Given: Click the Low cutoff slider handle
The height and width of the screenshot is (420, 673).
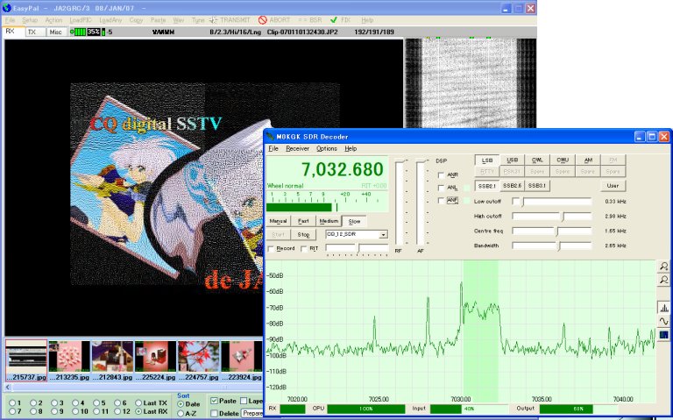Looking at the screenshot, I should point(522,202).
